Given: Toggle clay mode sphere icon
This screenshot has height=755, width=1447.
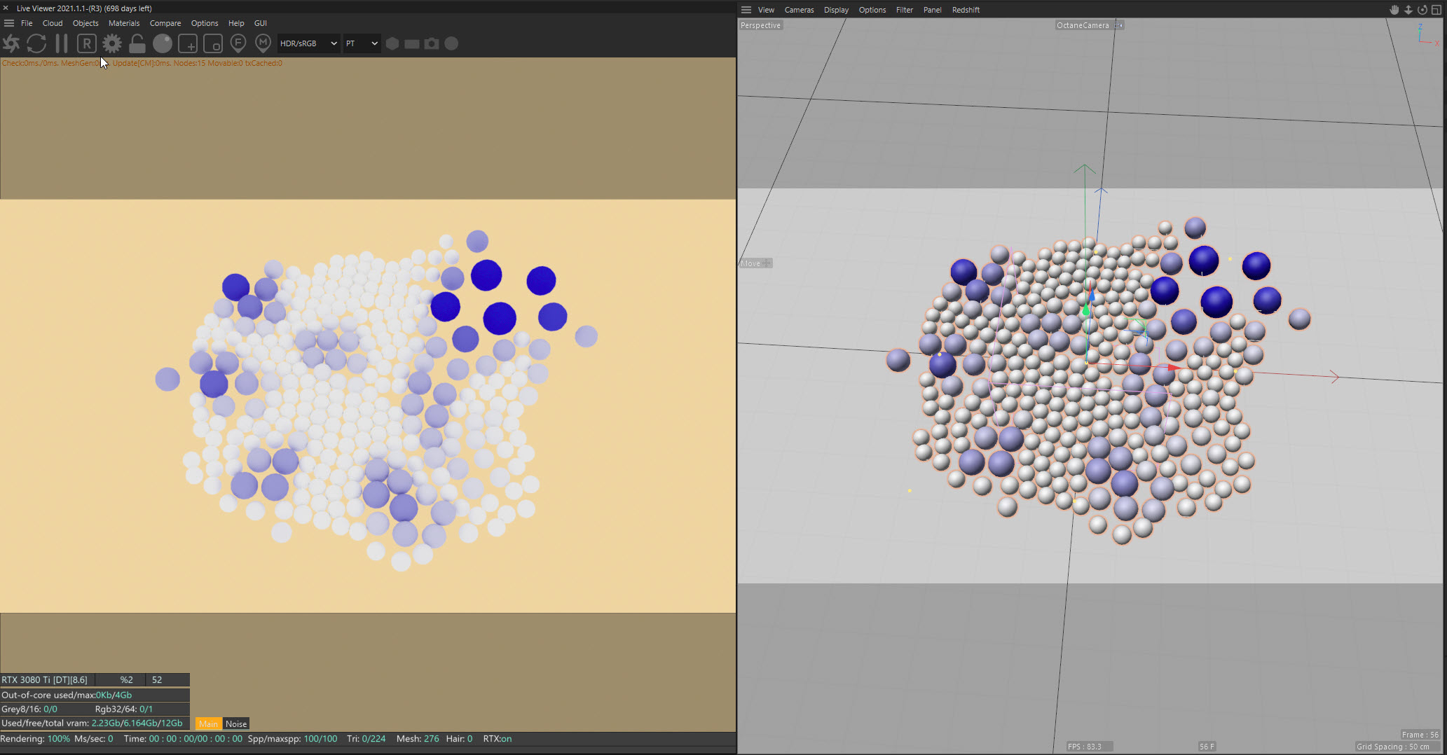Looking at the screenshot, I should pyautogui.click(x=163, y=43).
